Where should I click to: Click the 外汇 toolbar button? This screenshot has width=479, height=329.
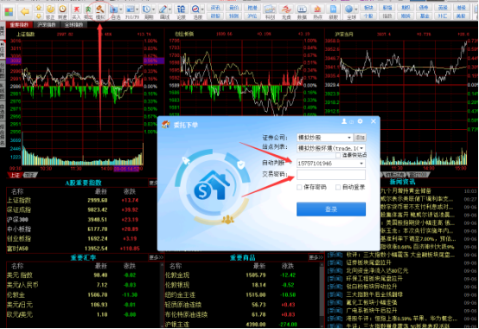[x=443, y=16]
